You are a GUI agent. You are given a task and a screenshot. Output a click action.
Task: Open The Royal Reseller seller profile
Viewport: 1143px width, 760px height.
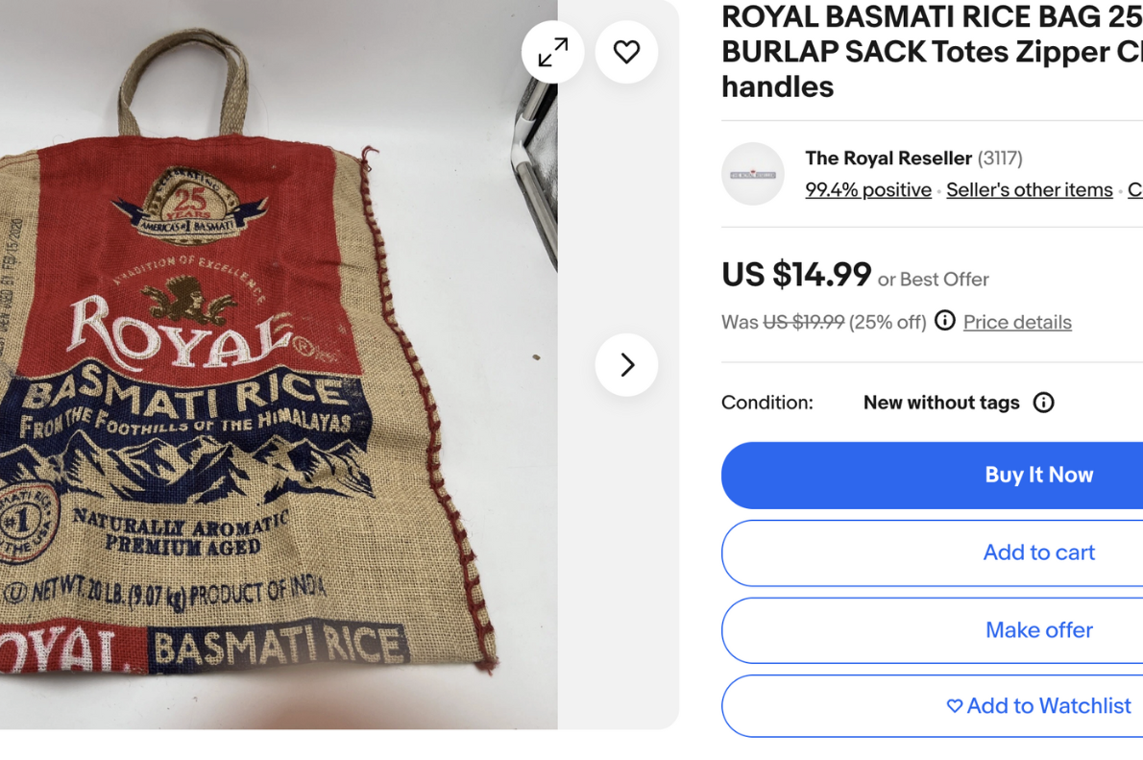pyautogui.click(x=888, y=158)
